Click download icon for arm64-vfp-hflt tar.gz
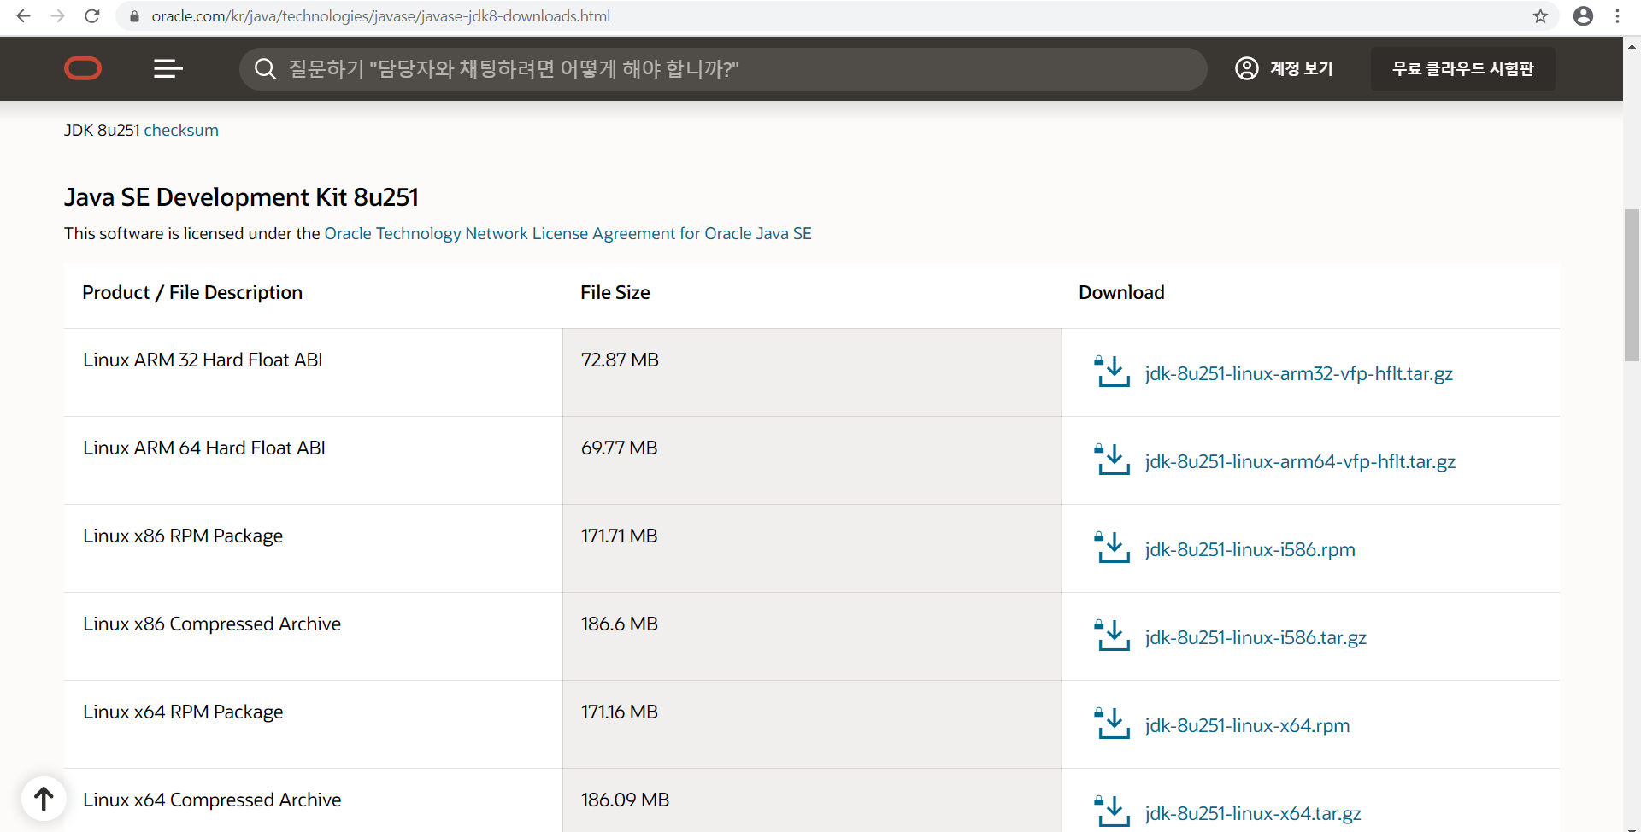1641x832 pixels. pos(1112,460)
